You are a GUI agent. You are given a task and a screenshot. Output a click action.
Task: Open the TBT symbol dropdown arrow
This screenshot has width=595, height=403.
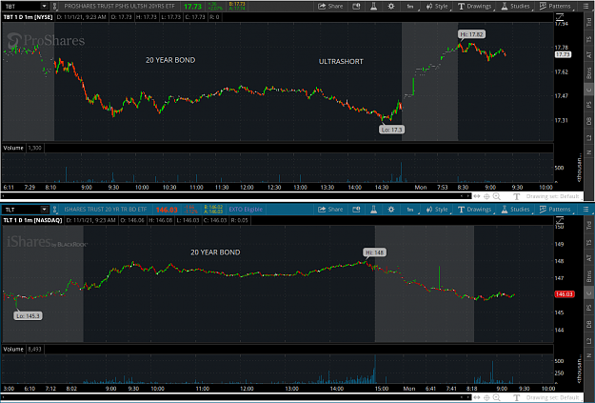(x=44, y=6)
